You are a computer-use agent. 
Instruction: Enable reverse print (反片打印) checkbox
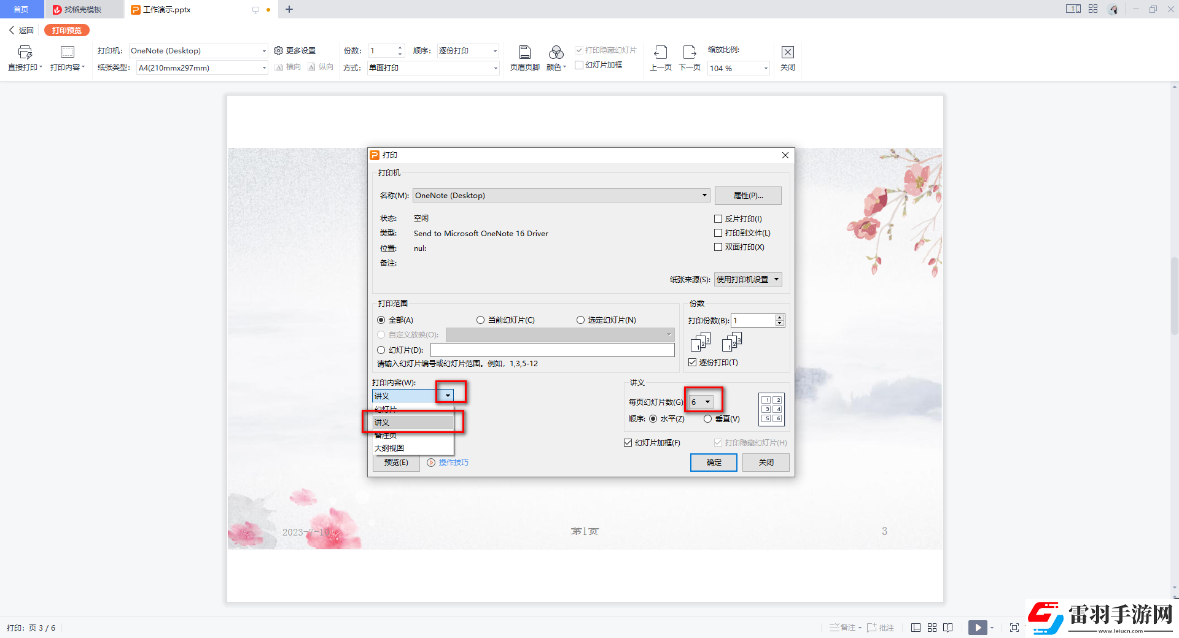pyautogui.click(x=718, y=219)
